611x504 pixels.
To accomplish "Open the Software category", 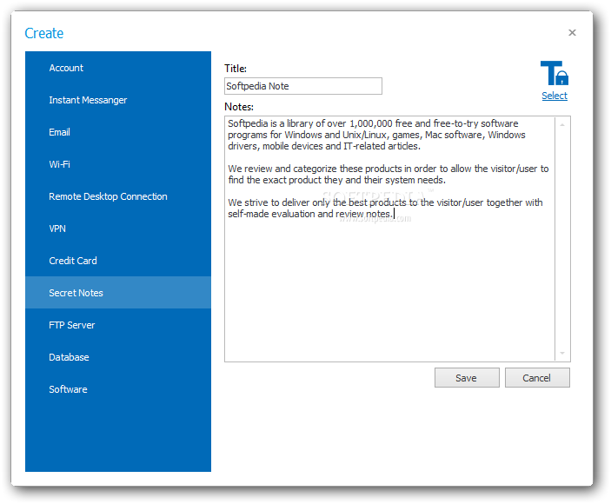I will [118, 389].
